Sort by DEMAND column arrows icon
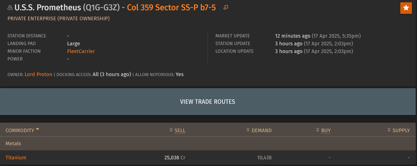Screen dimensions: 417x166 pyautogui.click(x=248, y=130)
